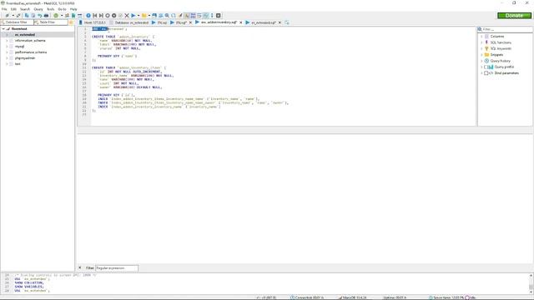
Task: Click the Snippets folder icon
Action: click(x=486, y=55)
